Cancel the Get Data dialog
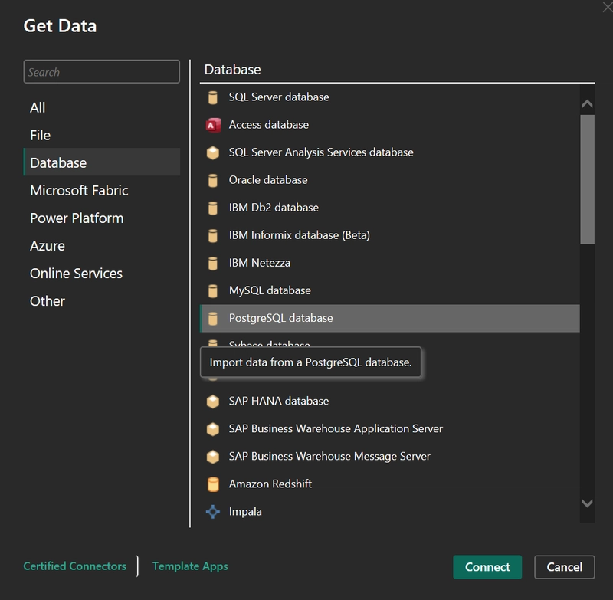This screenshot has width=613, height=600. 564,567
